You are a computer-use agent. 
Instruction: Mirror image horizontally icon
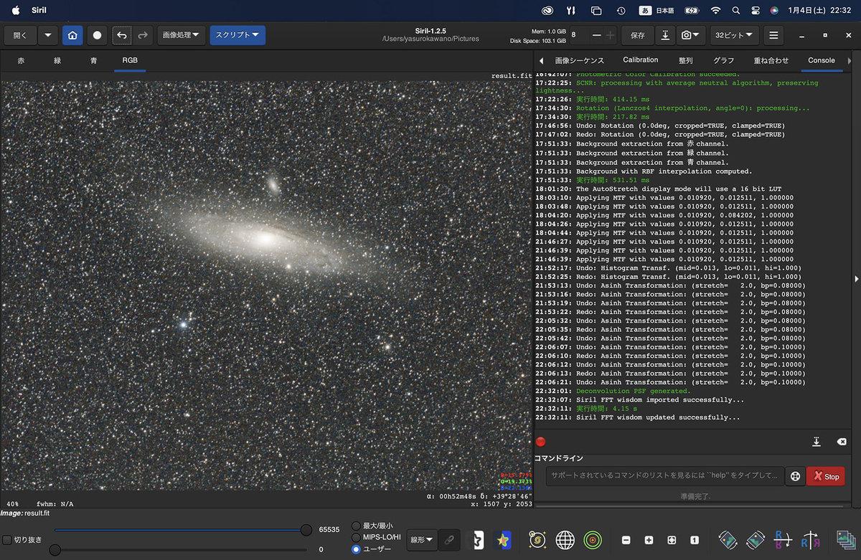pyautogui.click(x=783, y=539)
